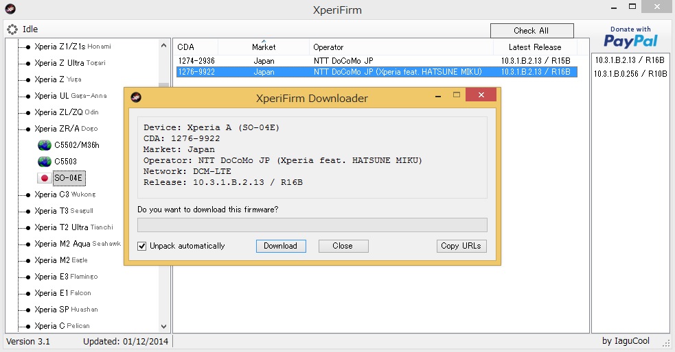The image size is (675, 352).
Task: Select the Xperia ZL/ZQ Odin tree node
Action: (67, 112)
